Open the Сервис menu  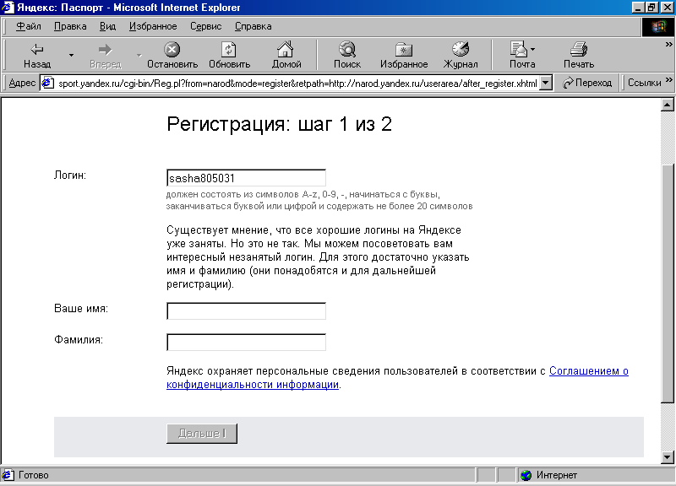coord(206,26)
